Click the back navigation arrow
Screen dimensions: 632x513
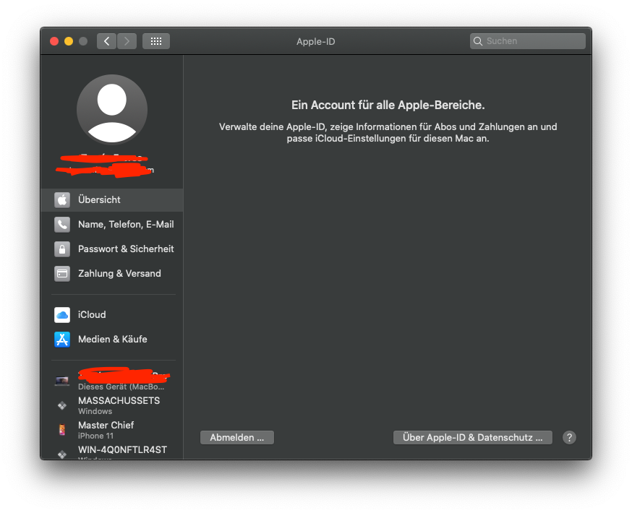click(106, 41)
